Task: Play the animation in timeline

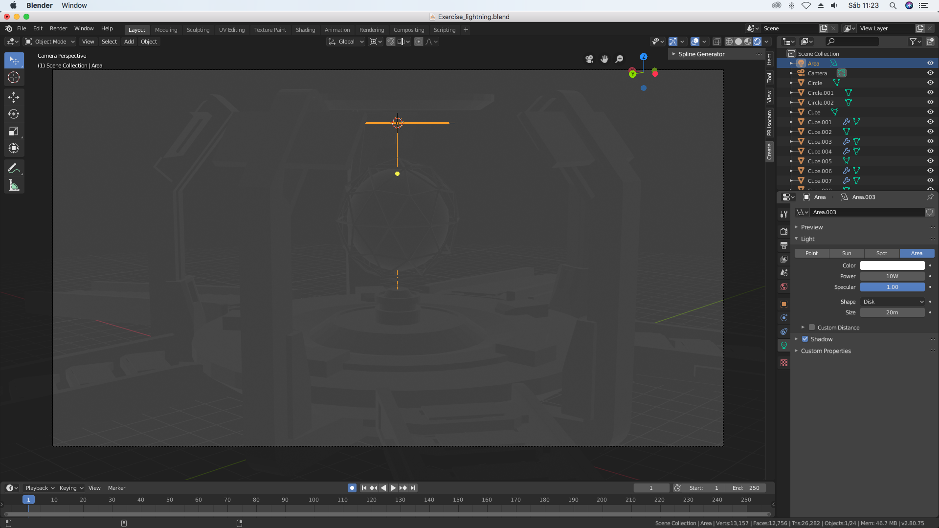Action: click(x=393, y=488)
